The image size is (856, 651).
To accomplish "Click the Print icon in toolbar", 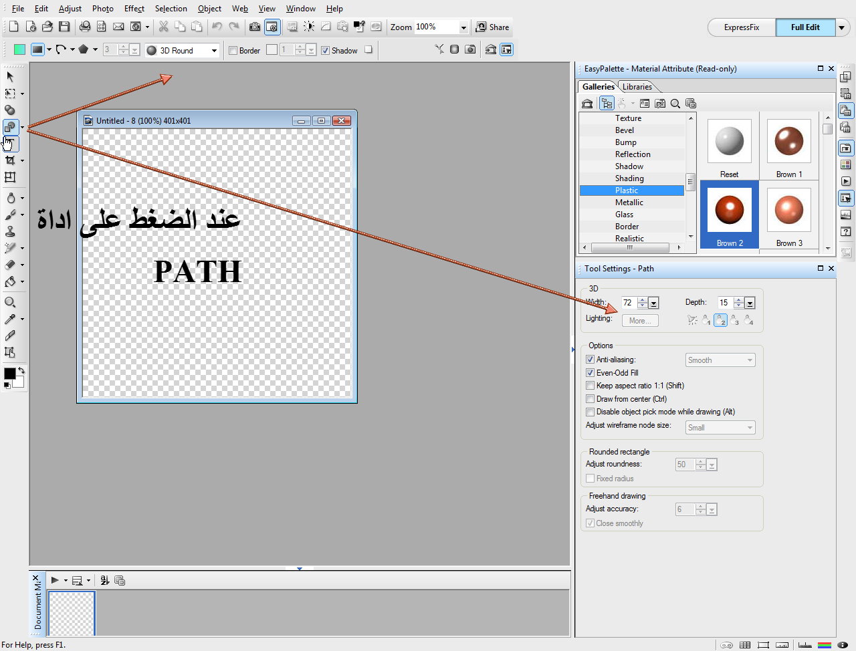I will tap(85, 27).
